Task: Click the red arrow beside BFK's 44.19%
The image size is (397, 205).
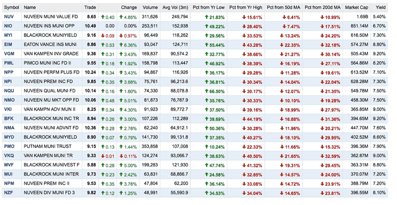Action: (243, 118)
